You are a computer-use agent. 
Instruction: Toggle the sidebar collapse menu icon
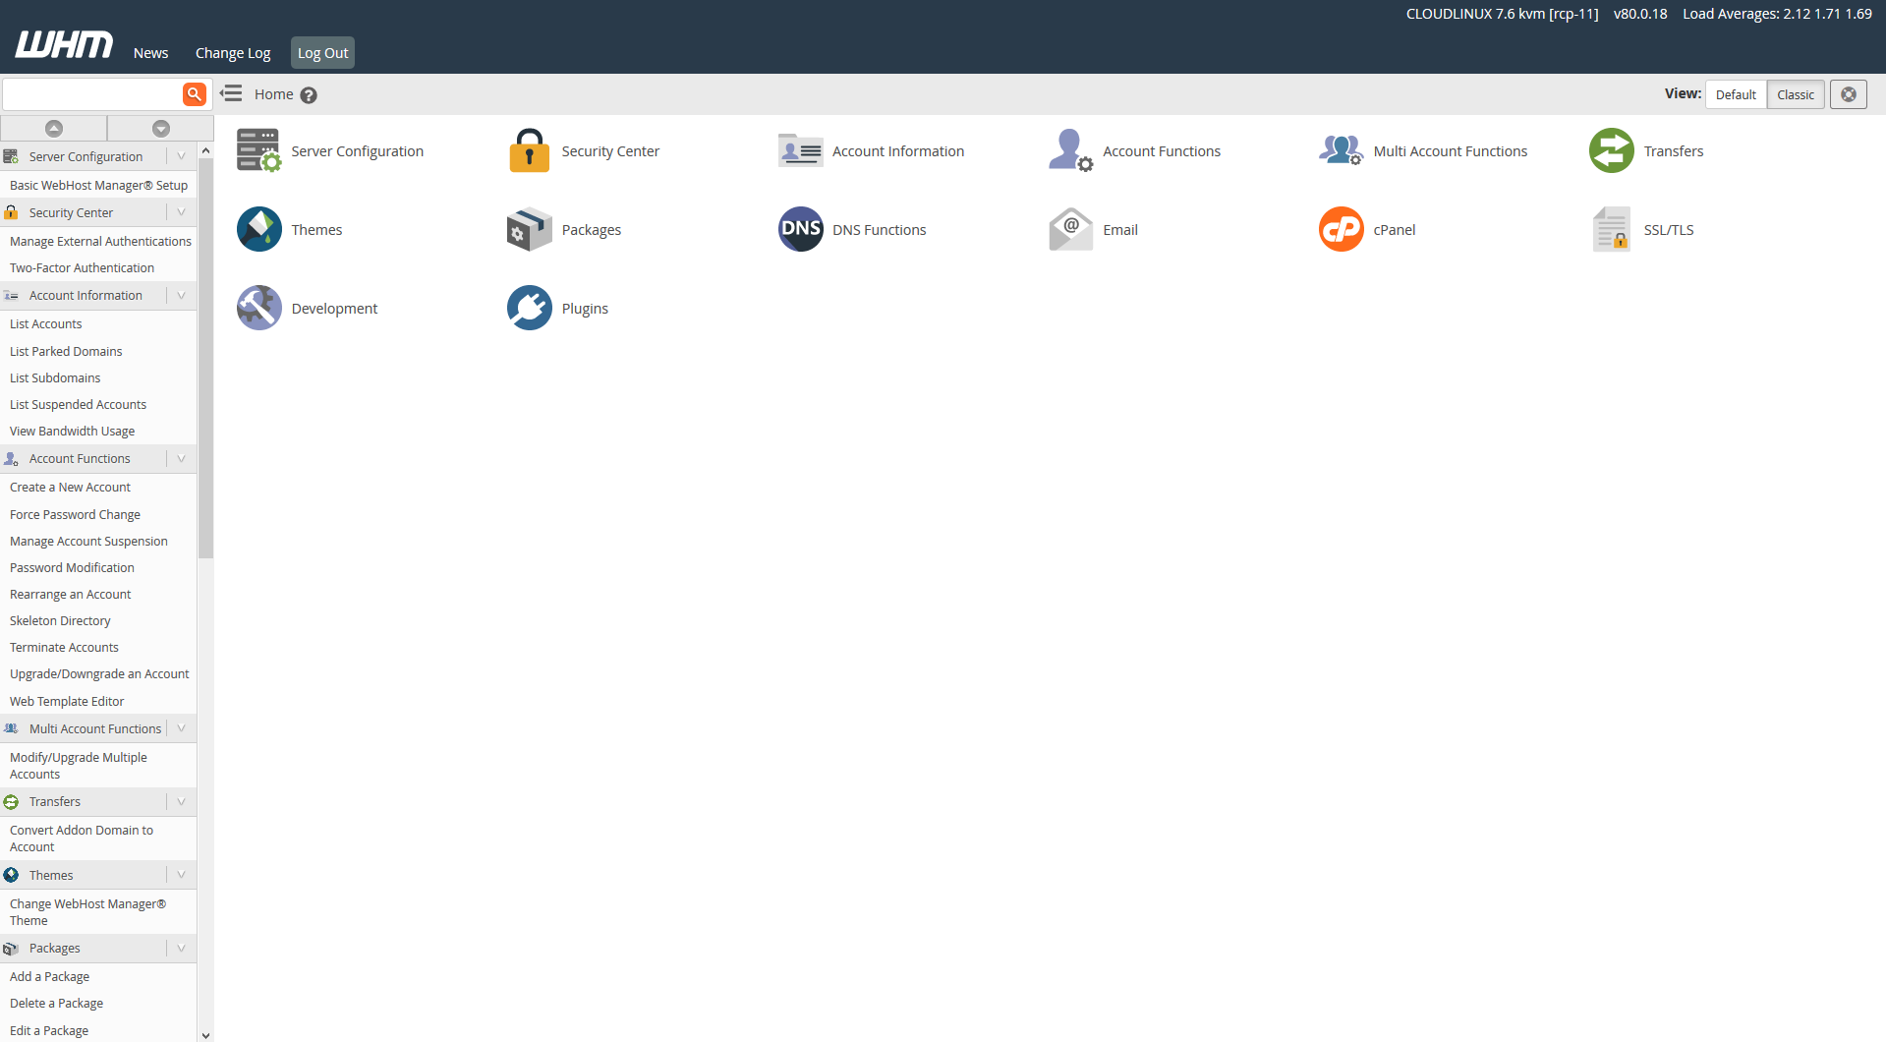(x=231, y=93)
